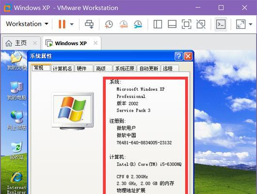Click the text 'Intel(R) Core(TM) i5-6300HQ'
This screenshot has height=194, width=257.
tap(149, 164)
